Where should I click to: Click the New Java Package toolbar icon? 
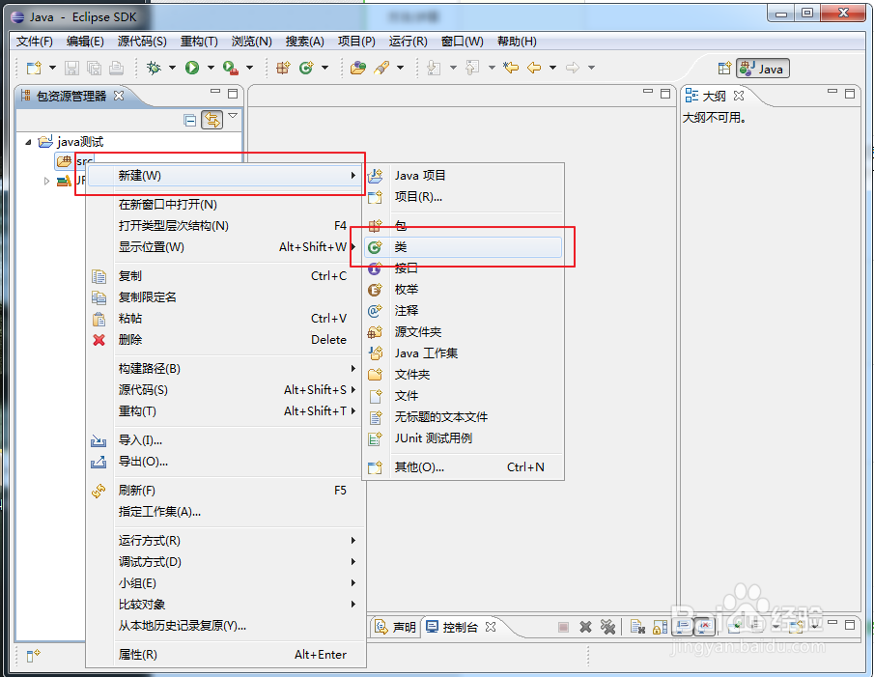pyautogui.click(x=283, y=68)
